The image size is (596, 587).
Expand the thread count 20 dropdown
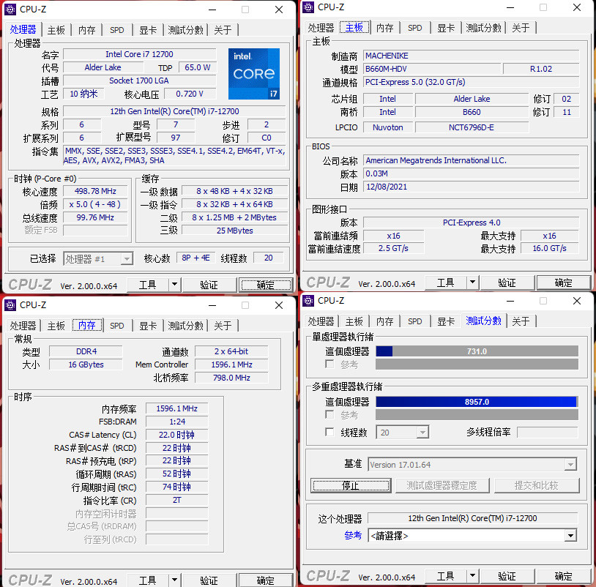pyautogui.click(x=422, y=433)
